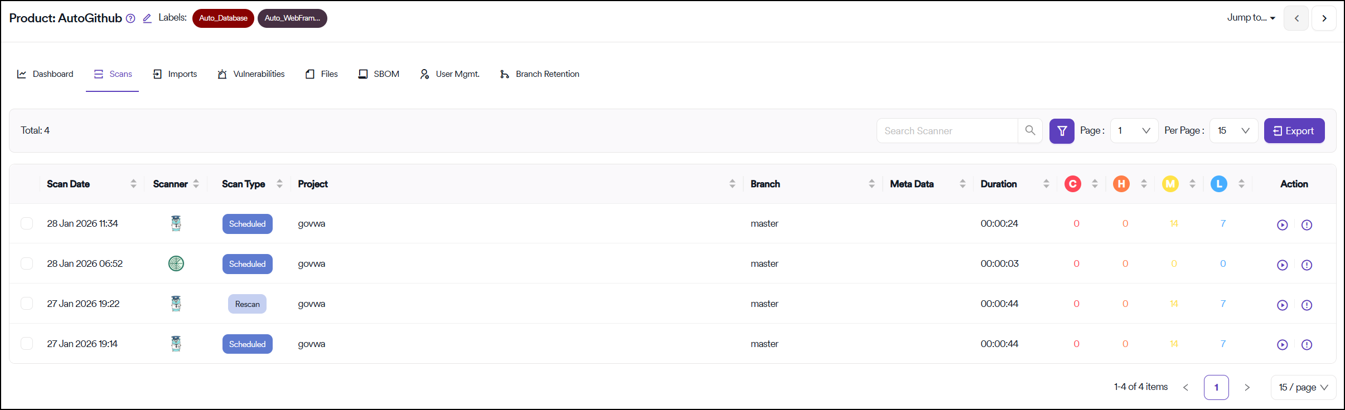This screenshot has height=410, width=1345.
Task: Open the Jump to dropdown
Action: 1251,18
